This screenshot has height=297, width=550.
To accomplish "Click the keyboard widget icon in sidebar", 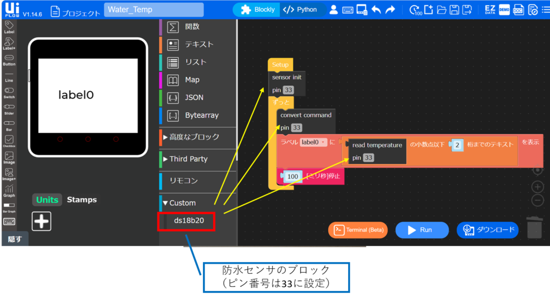I will coord(9,222).
